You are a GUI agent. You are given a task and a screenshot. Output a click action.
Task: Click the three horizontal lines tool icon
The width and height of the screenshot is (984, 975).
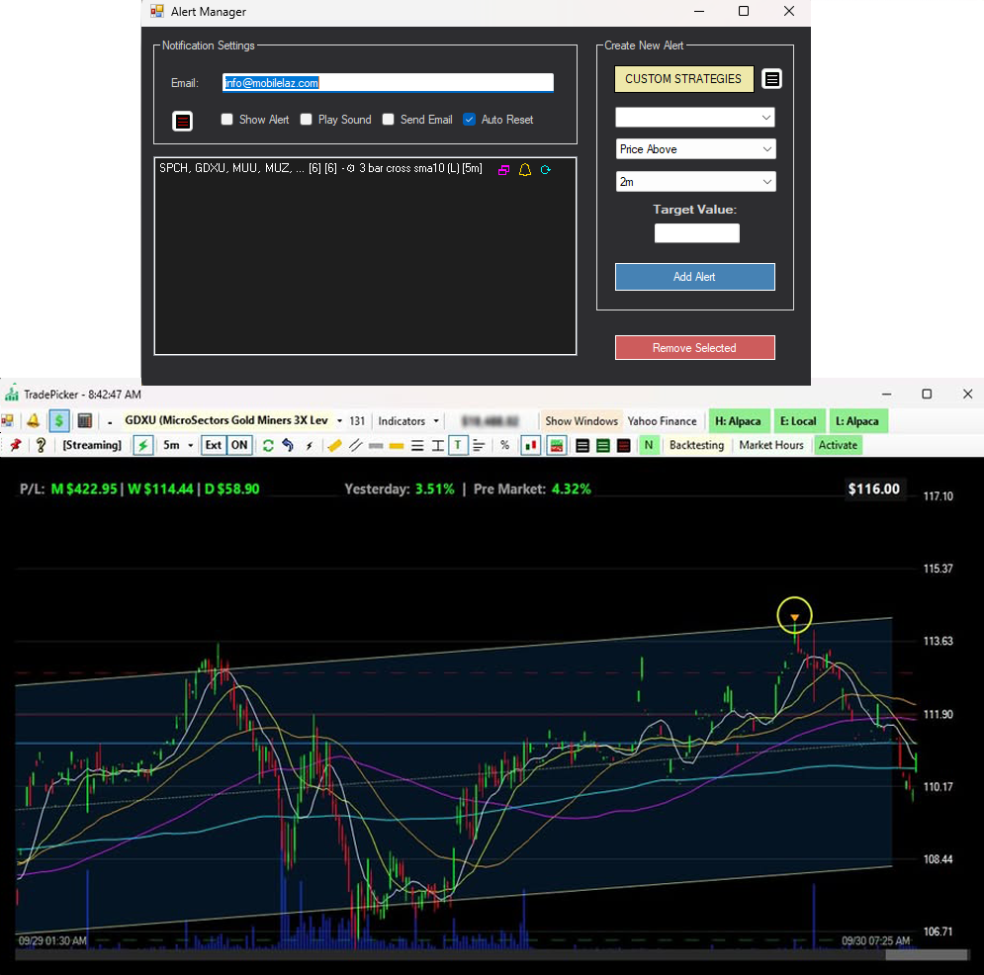tap(417, 445)
